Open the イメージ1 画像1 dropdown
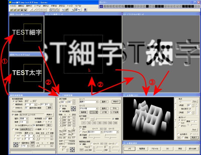Viewport: 201px width, 155px height. [x=97, y=102]
